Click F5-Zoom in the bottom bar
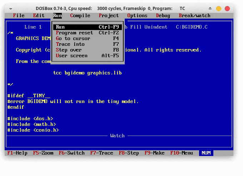This screenshot has height=176, width=243. point(43,153)
